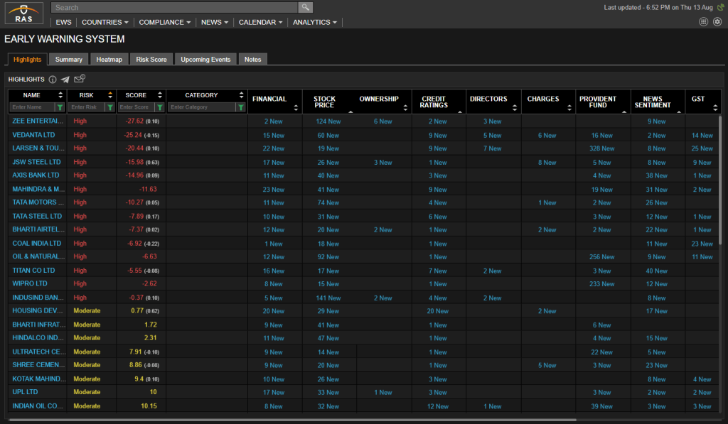
Task: Toggle the Risk column filter funnel
Action: coord(110,107)
